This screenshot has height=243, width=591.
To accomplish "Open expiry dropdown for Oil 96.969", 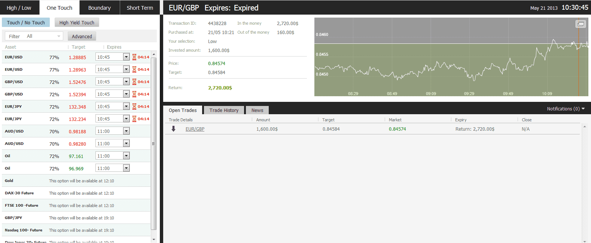I will (126, 168).
